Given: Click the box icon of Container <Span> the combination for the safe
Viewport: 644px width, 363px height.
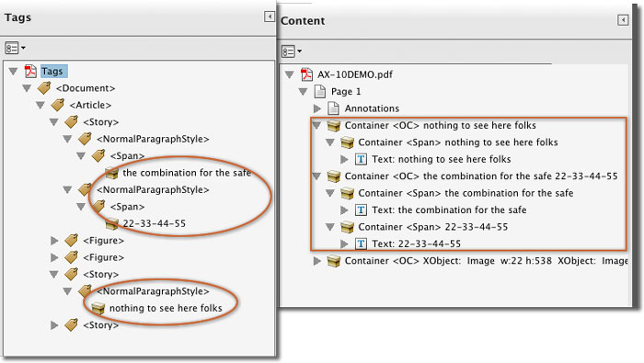Looking at the screenshot, I should point(347,193).
